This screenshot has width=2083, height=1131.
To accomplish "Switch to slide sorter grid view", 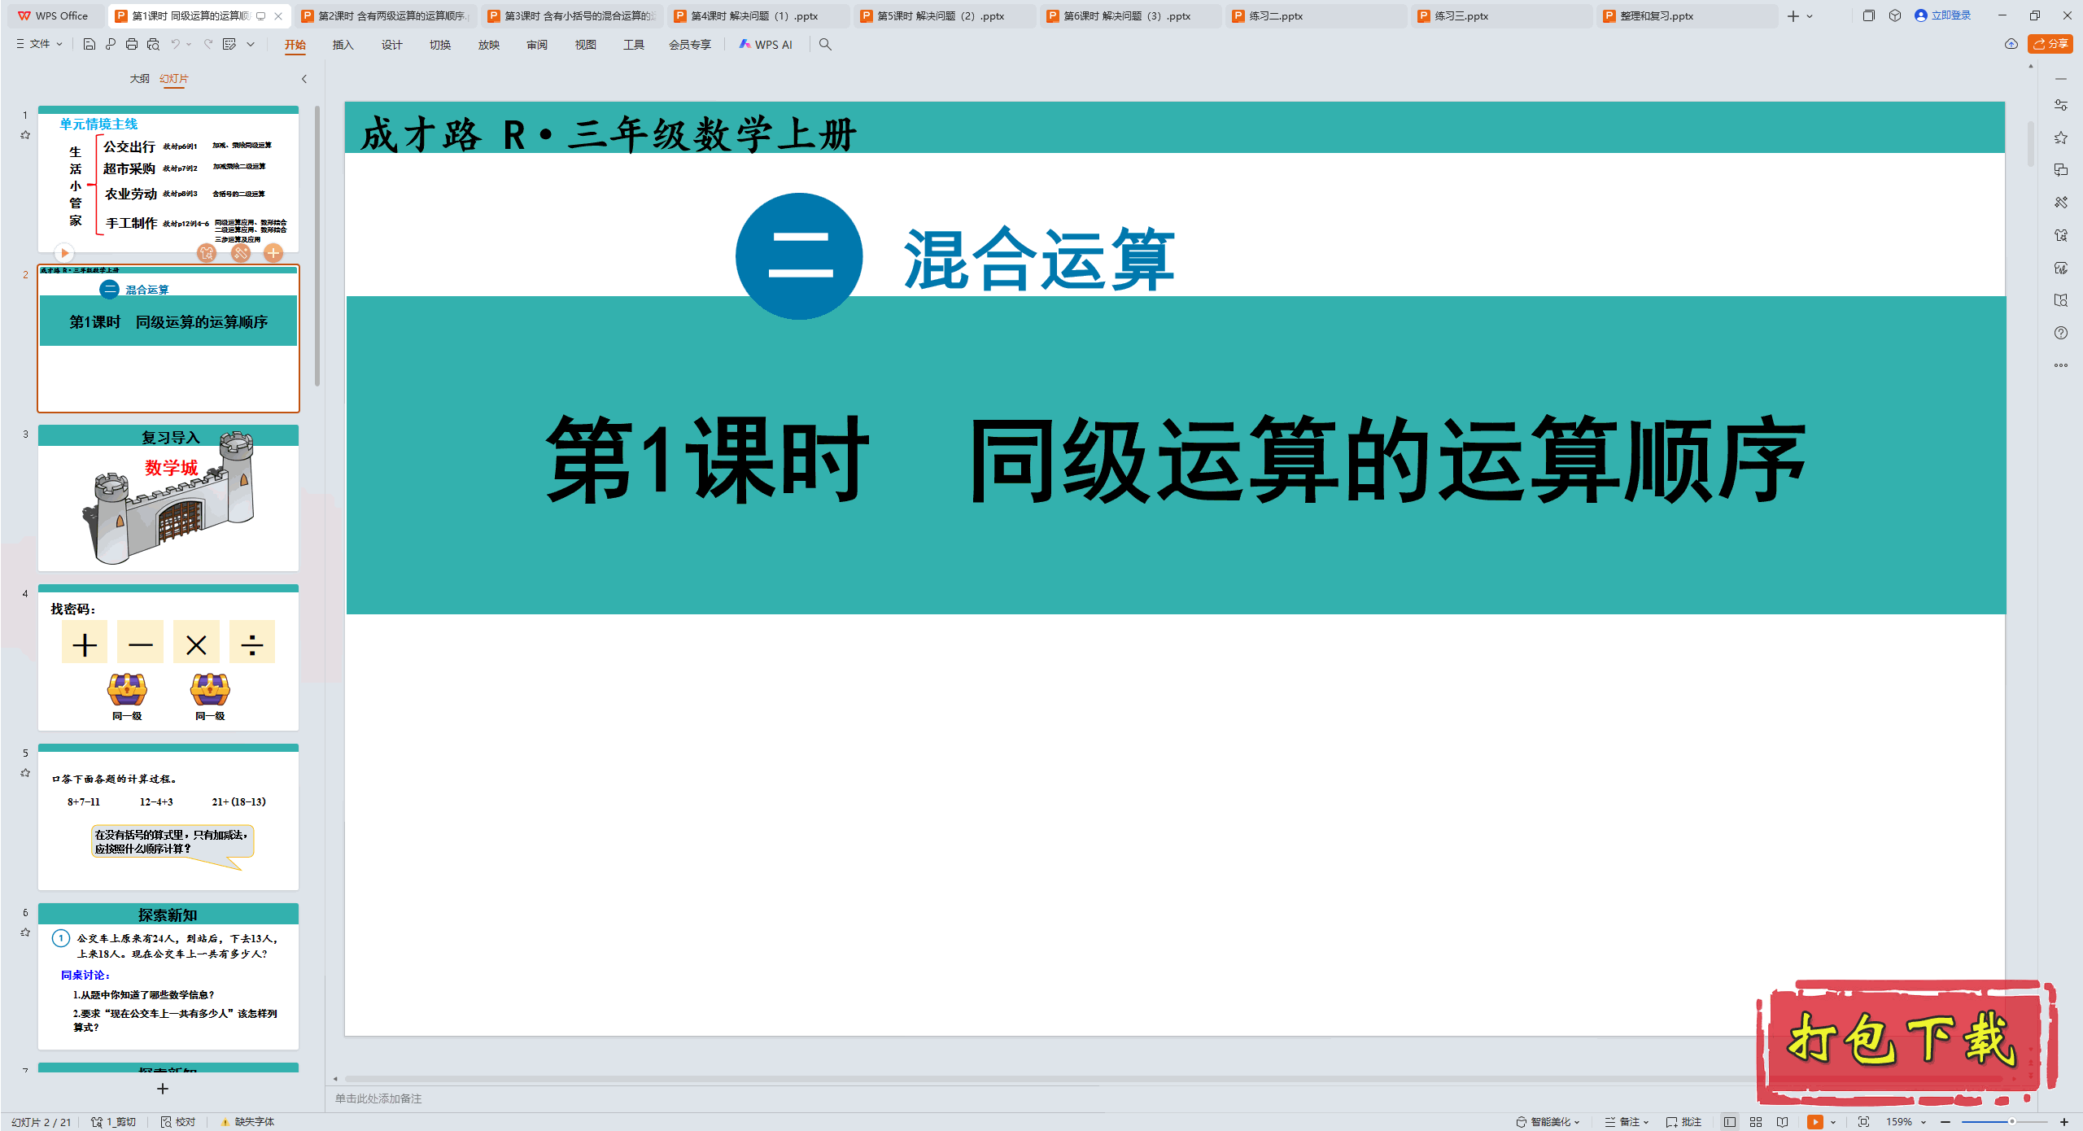I will click(1756, 1121).
